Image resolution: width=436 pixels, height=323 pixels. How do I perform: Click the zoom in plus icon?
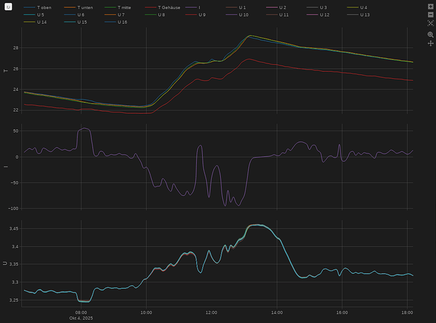(x=430, y=6)
